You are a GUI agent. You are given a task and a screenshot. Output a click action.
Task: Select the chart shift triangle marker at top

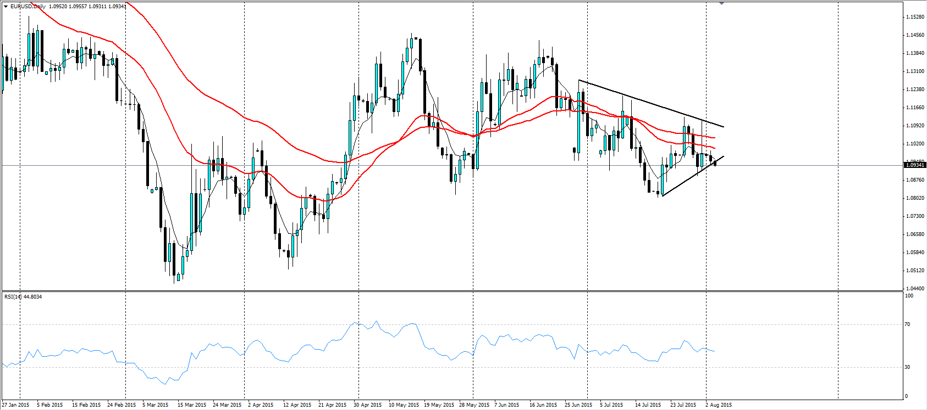[722, 3]
